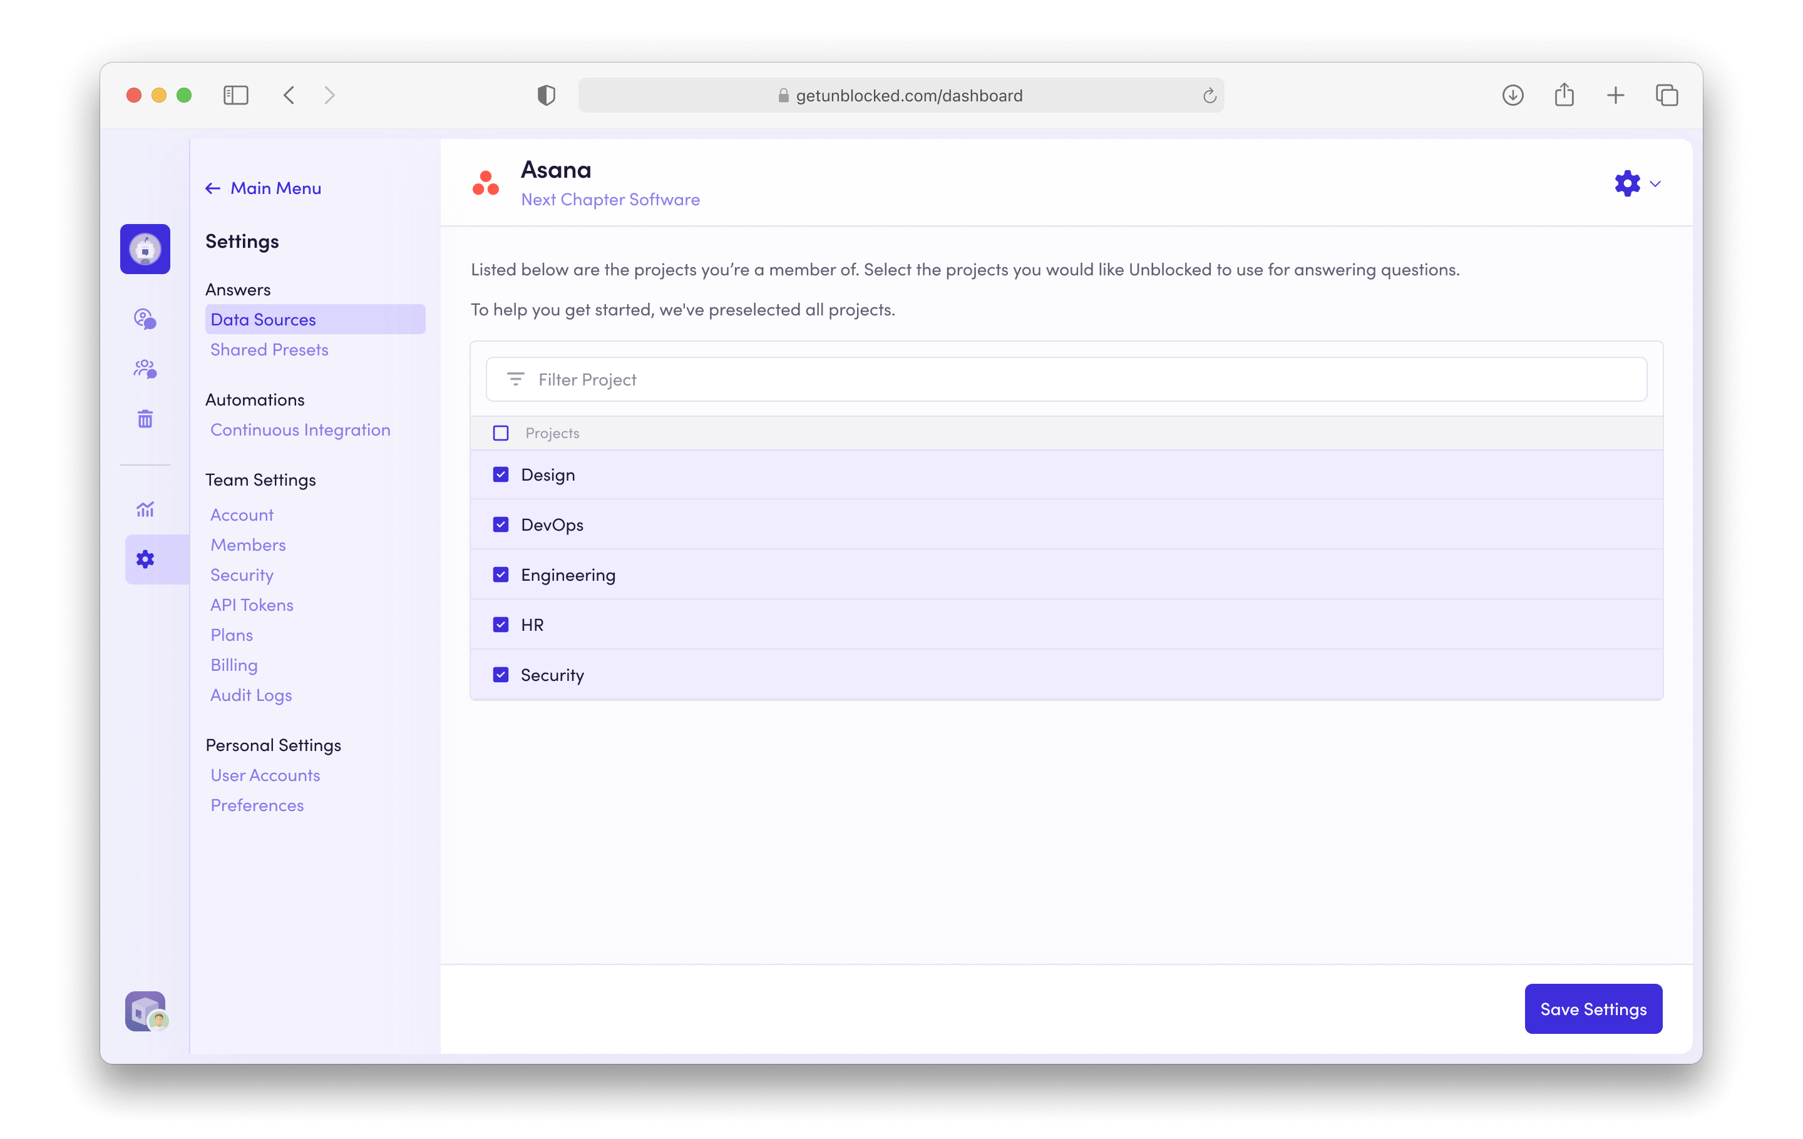Viewport: 1803px width, 1139px height.
Task: Click Safari's share icon in toolbar
Action: (x=1564, y=95)
